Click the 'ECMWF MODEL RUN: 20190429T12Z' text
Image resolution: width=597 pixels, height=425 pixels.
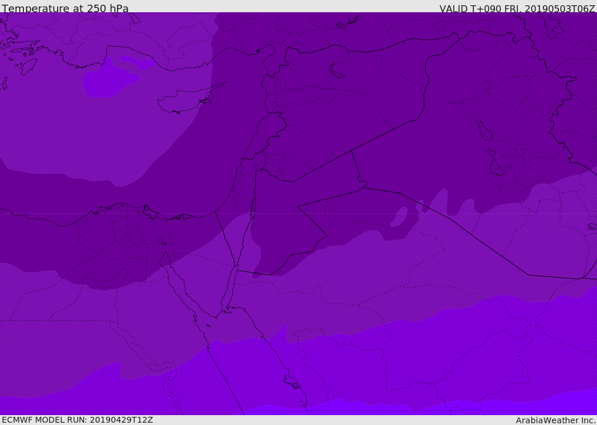click(78, 420)
